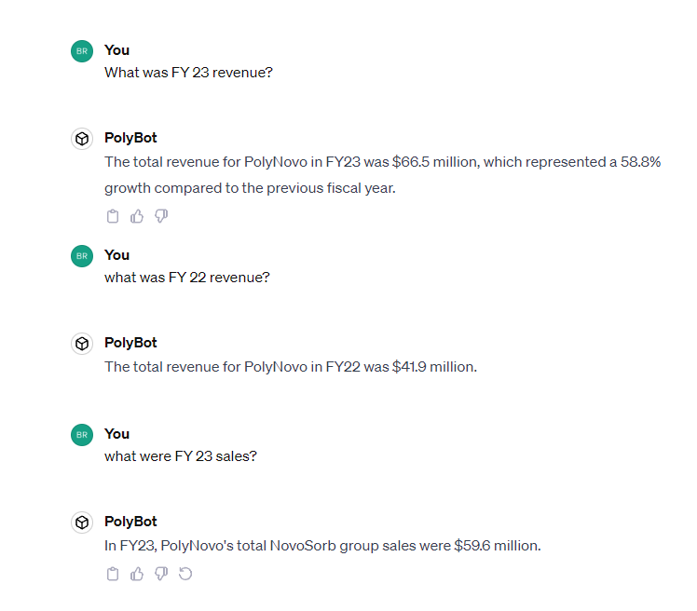Copy the FY23 $66.5 million revenue response
This screenshot has height=611, width=697.
(x=113, y=216)
